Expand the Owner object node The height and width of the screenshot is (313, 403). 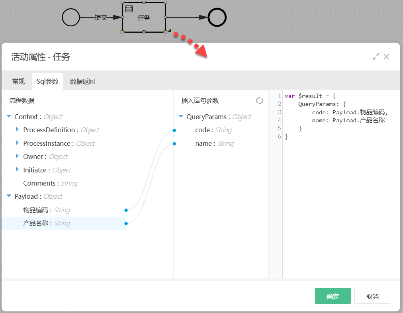(17, 156)
